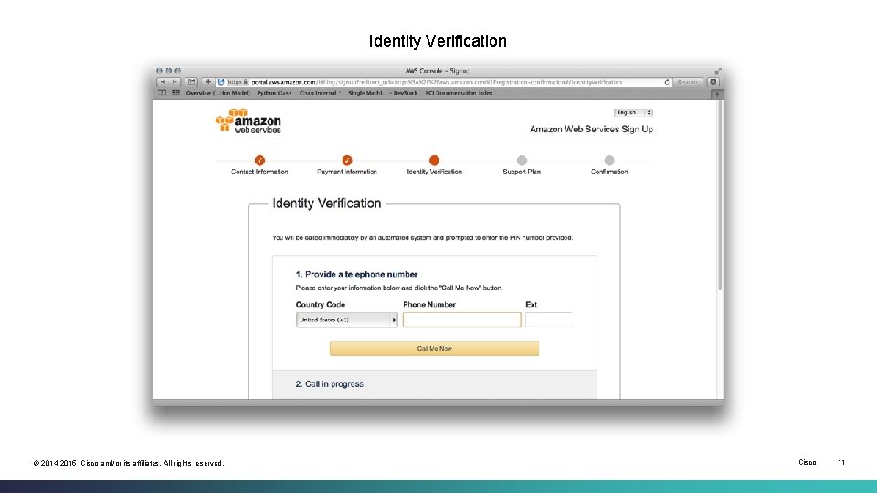Click the Ext input field

[549, 320]
